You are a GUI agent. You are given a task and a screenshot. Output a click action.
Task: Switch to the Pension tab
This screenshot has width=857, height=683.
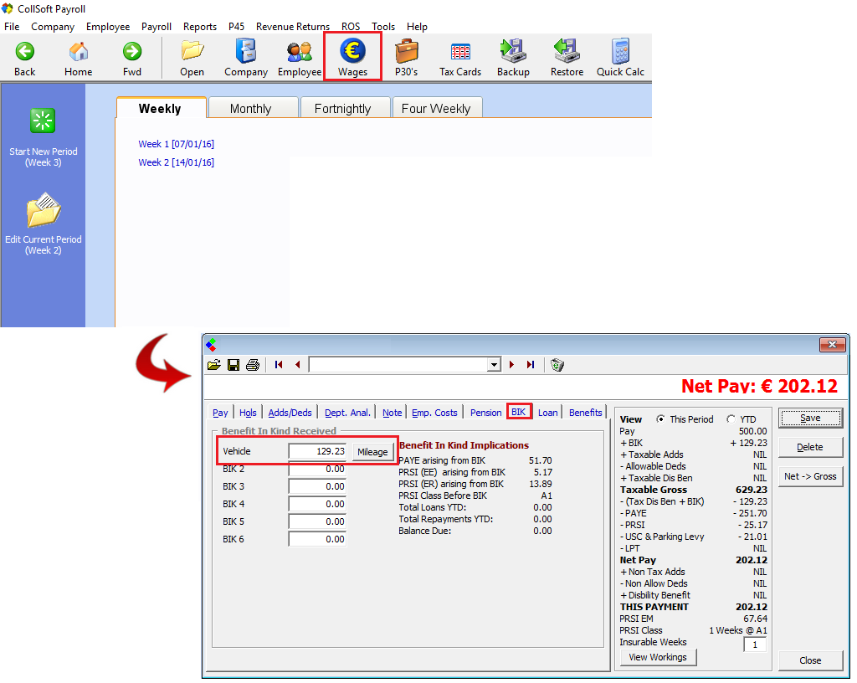[485, 413]
